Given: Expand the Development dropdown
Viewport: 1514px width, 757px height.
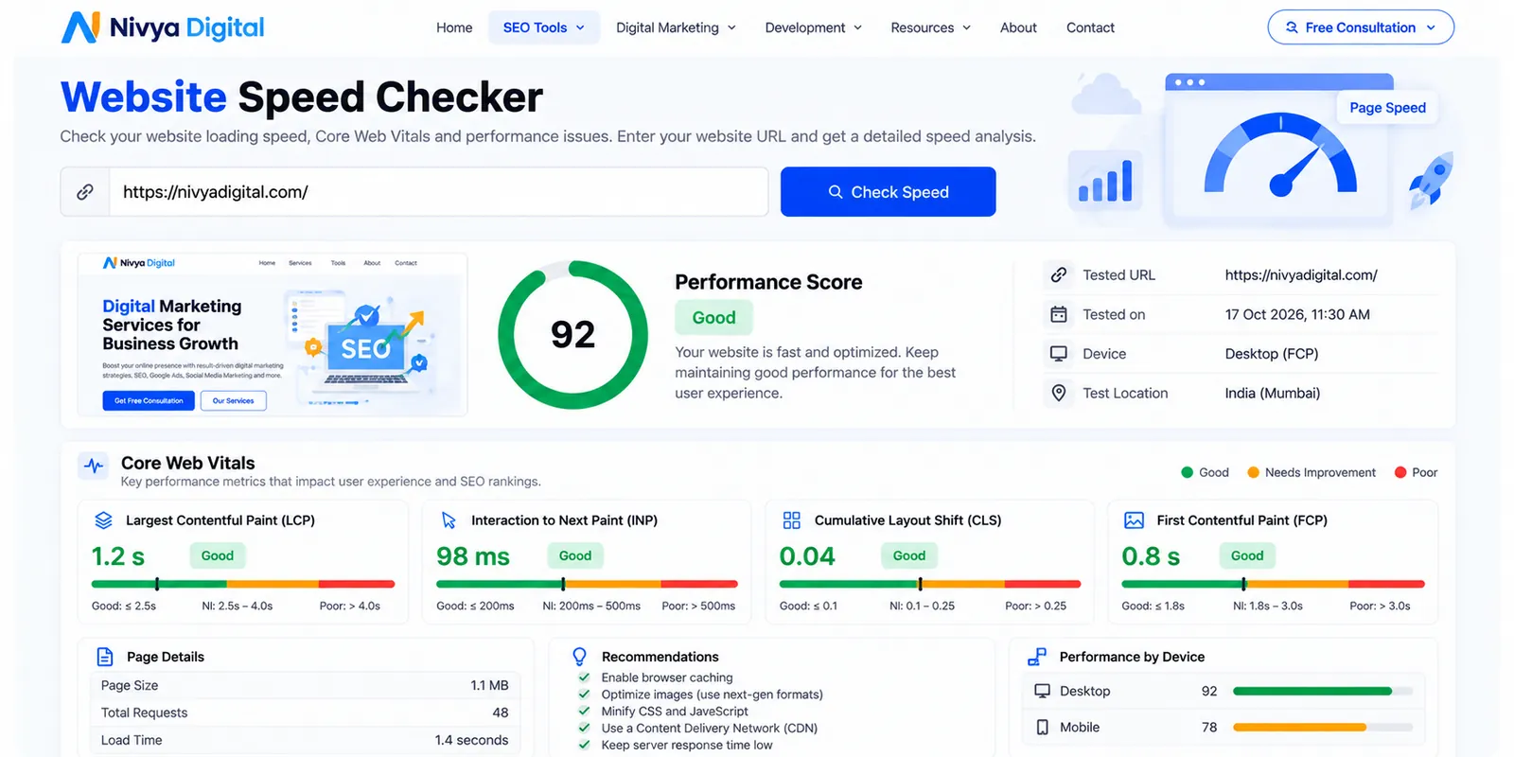Looking at the screenshot, I should point(814,27).
